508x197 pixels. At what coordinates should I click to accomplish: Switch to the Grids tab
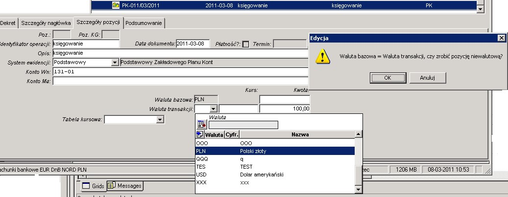click(x=93, y=186)
